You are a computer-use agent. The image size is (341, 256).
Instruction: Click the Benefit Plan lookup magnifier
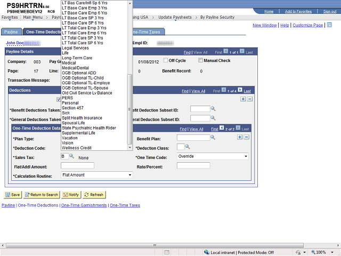(213, 138)
